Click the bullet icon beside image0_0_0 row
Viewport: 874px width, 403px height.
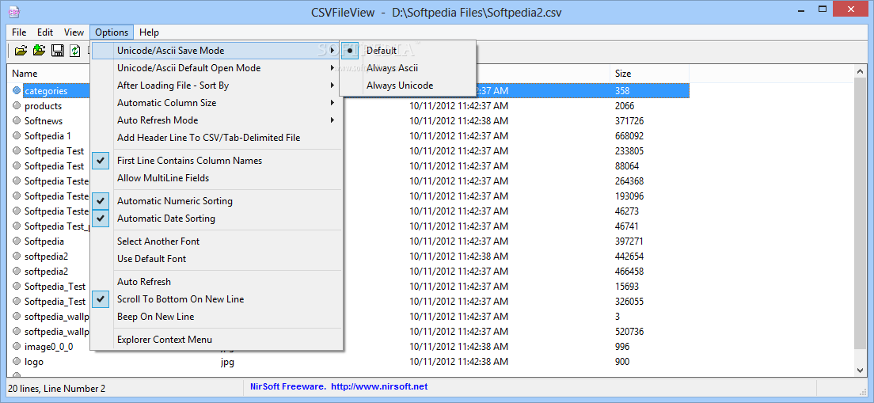pyautogui.click(x=16, y=346)
